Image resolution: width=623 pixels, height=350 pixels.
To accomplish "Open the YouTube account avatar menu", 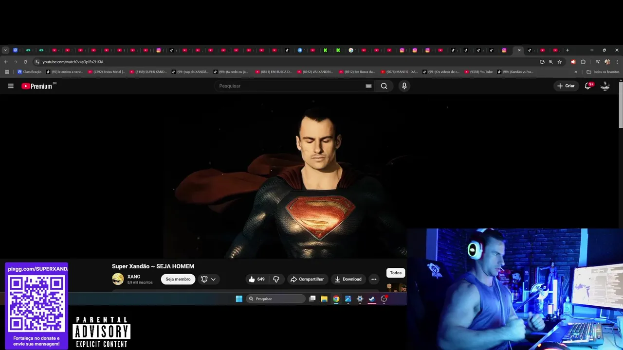I will [605, 86].
